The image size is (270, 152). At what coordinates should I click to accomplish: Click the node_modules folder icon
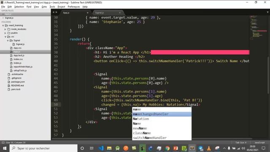click(9, 29)
